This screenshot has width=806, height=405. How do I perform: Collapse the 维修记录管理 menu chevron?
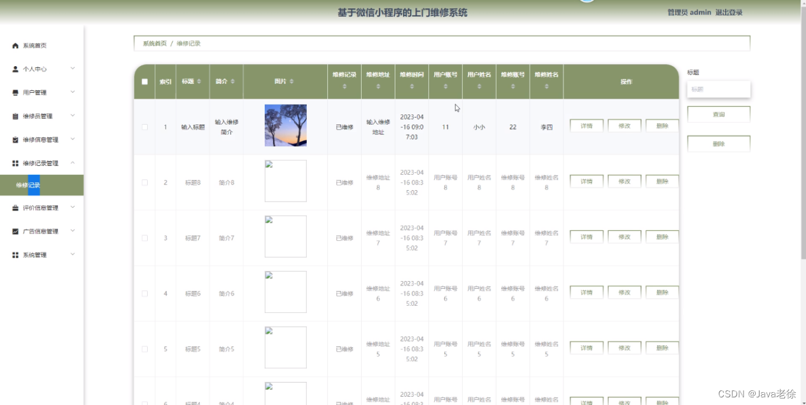(73, 163)
